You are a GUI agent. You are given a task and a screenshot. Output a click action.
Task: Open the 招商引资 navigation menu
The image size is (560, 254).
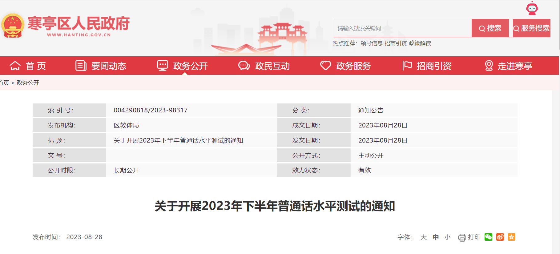pos(434,66)
